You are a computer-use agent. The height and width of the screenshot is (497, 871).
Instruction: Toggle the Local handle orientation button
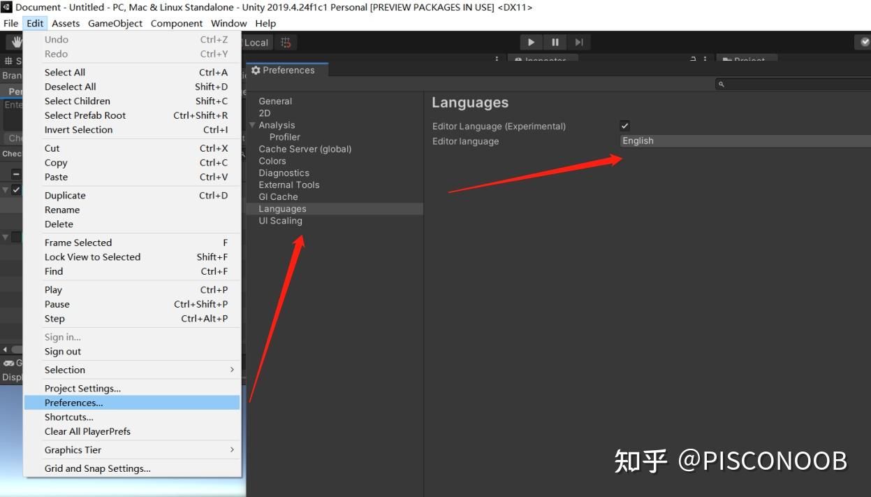click(257, 42)
